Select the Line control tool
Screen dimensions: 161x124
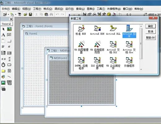click(x=9, y=77)
